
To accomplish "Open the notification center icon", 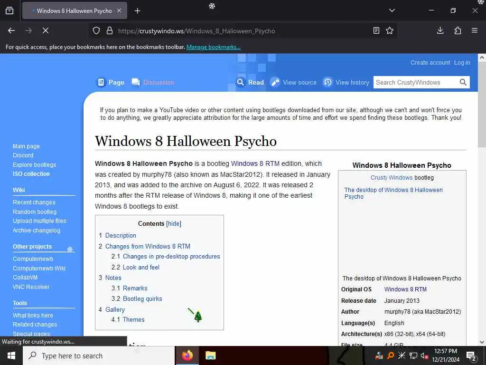I will point(471,356).
